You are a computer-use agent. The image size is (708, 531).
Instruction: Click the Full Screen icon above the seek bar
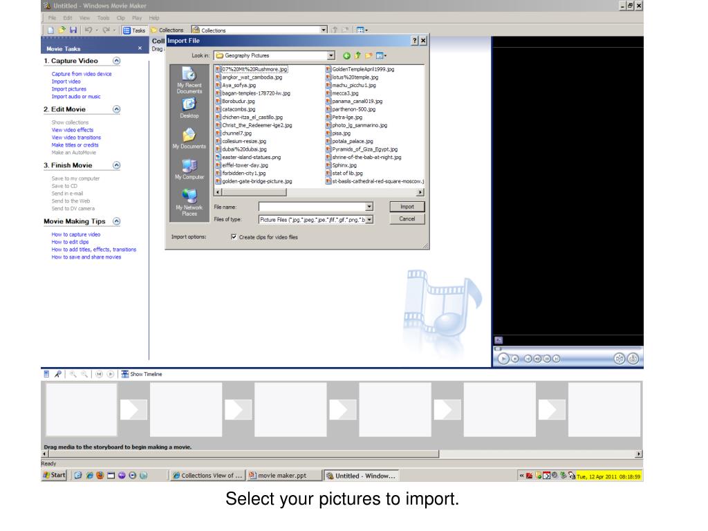(x=499, y=340)
